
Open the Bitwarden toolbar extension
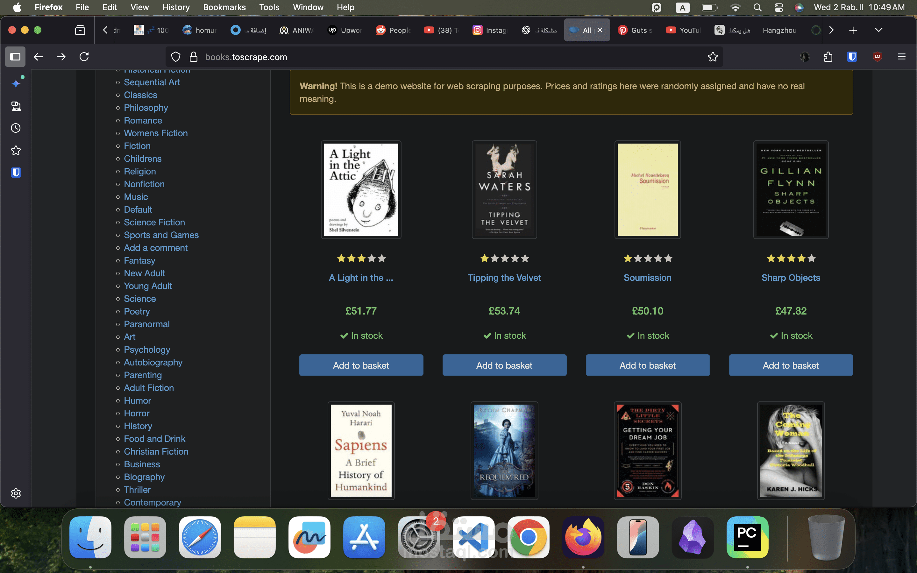852,57
